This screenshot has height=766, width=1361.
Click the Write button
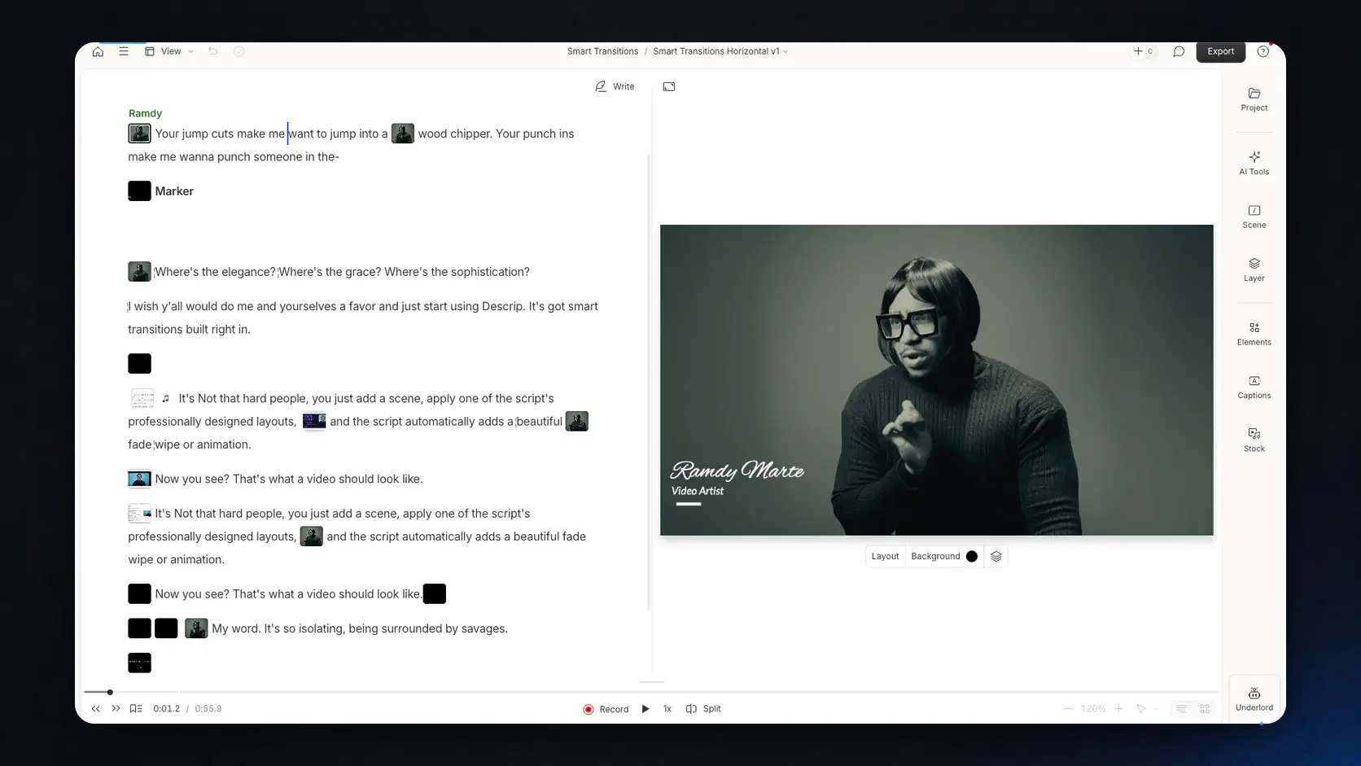click(x=615, y=86)
